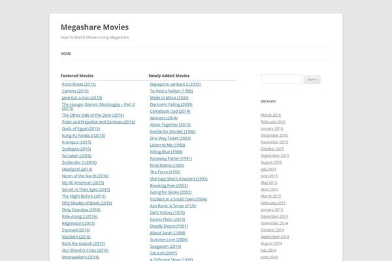392x261 pixels.
Task: Open Kung Fu Panda 3 (2016)
Action: click(84, 135)
